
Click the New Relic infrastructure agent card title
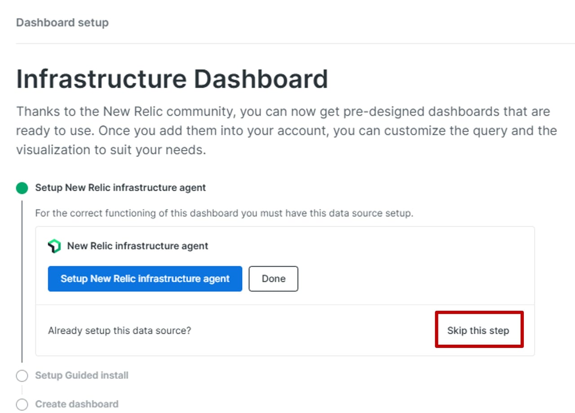[x=137, y=246]
